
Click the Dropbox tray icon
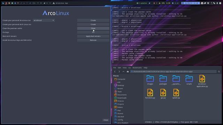(x=208, y=3)
